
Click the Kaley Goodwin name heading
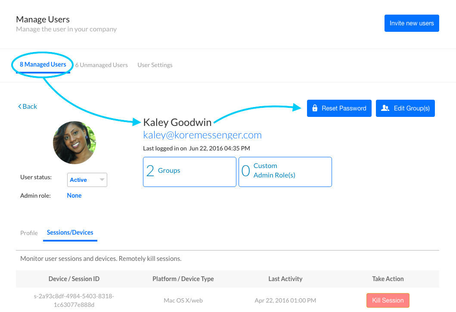(x=177, y=122)
